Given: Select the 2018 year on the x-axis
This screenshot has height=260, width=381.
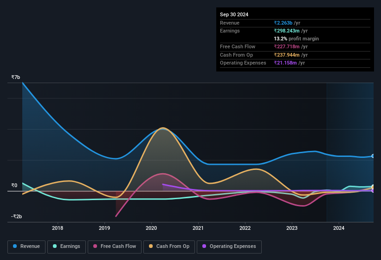Looking at the screenshot, I should (58, 228).
